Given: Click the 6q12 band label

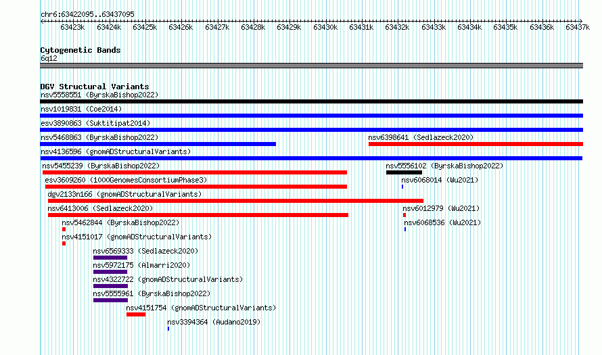Looking at the screenshot, I should [49, 58].
